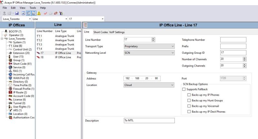
Task: Click the Line tab
Action: (x=87, y=32)
